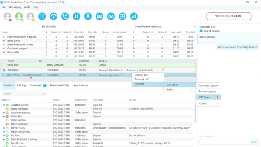Viewport: 261px width, 147px height.
Task: Toggle call hold with the pause button
Action: 76,17
